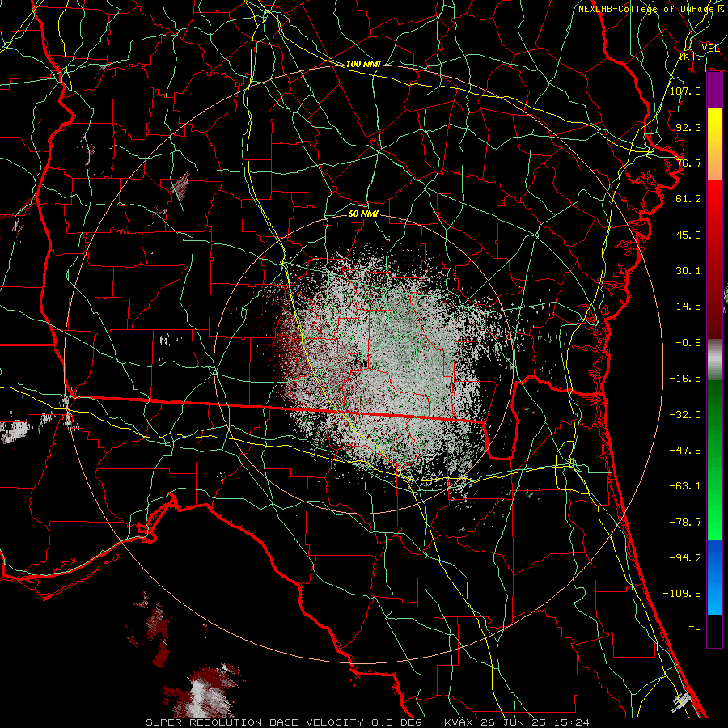
Task: Click the blue segment of the velocity color bar
Action: (x=714, y=577)
